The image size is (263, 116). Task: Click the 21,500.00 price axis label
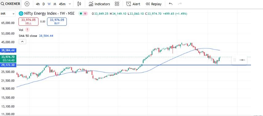pos(8,81)
